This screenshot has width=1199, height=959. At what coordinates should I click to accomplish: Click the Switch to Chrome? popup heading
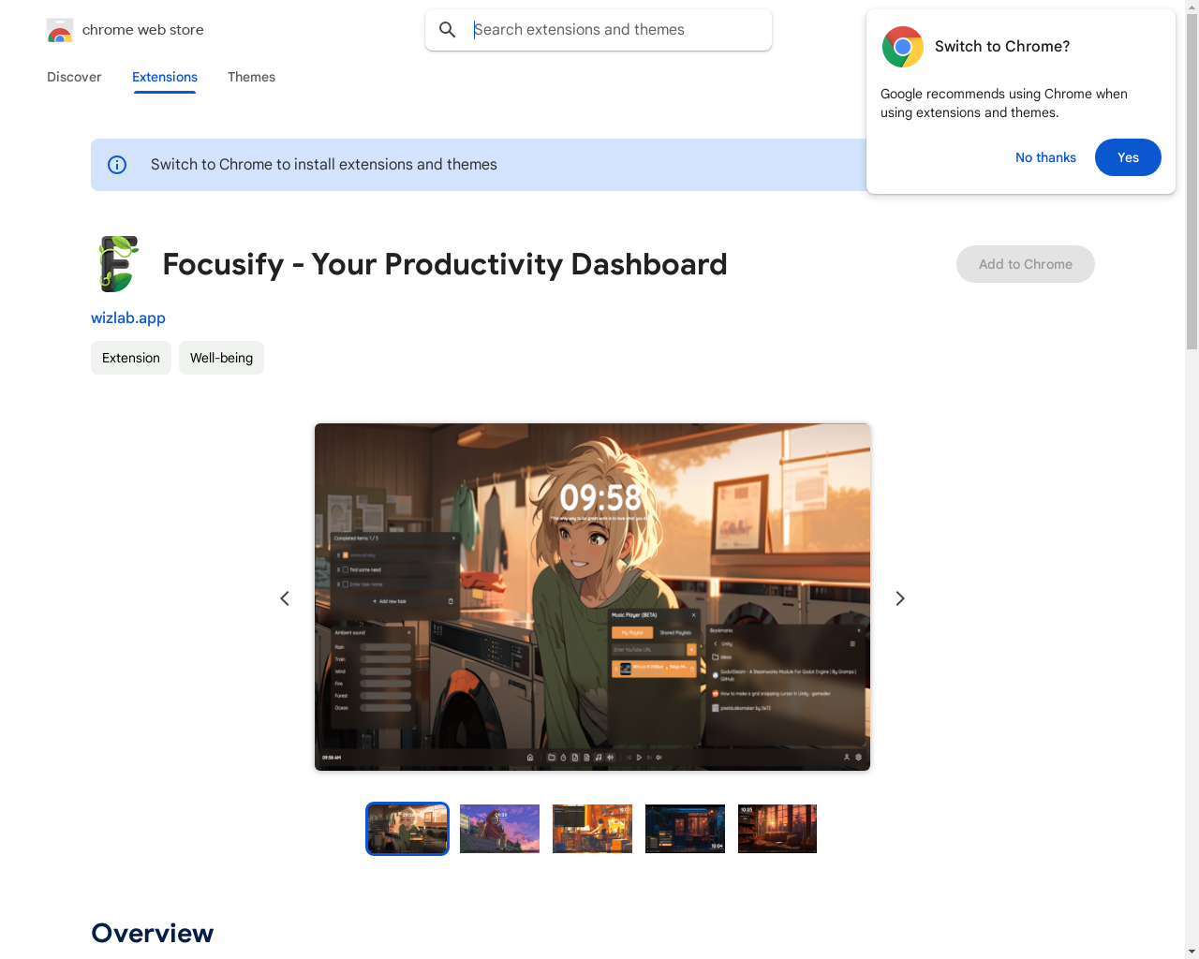[1002, 47]
